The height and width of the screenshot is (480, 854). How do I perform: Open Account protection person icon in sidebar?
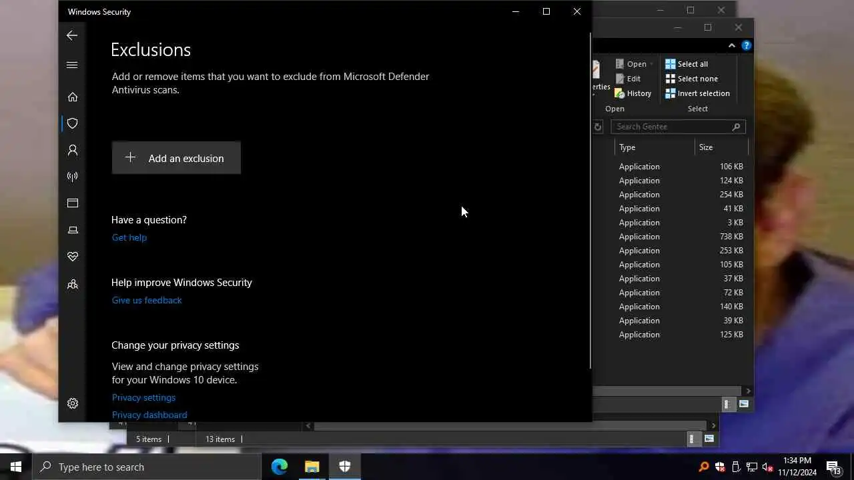73,150
